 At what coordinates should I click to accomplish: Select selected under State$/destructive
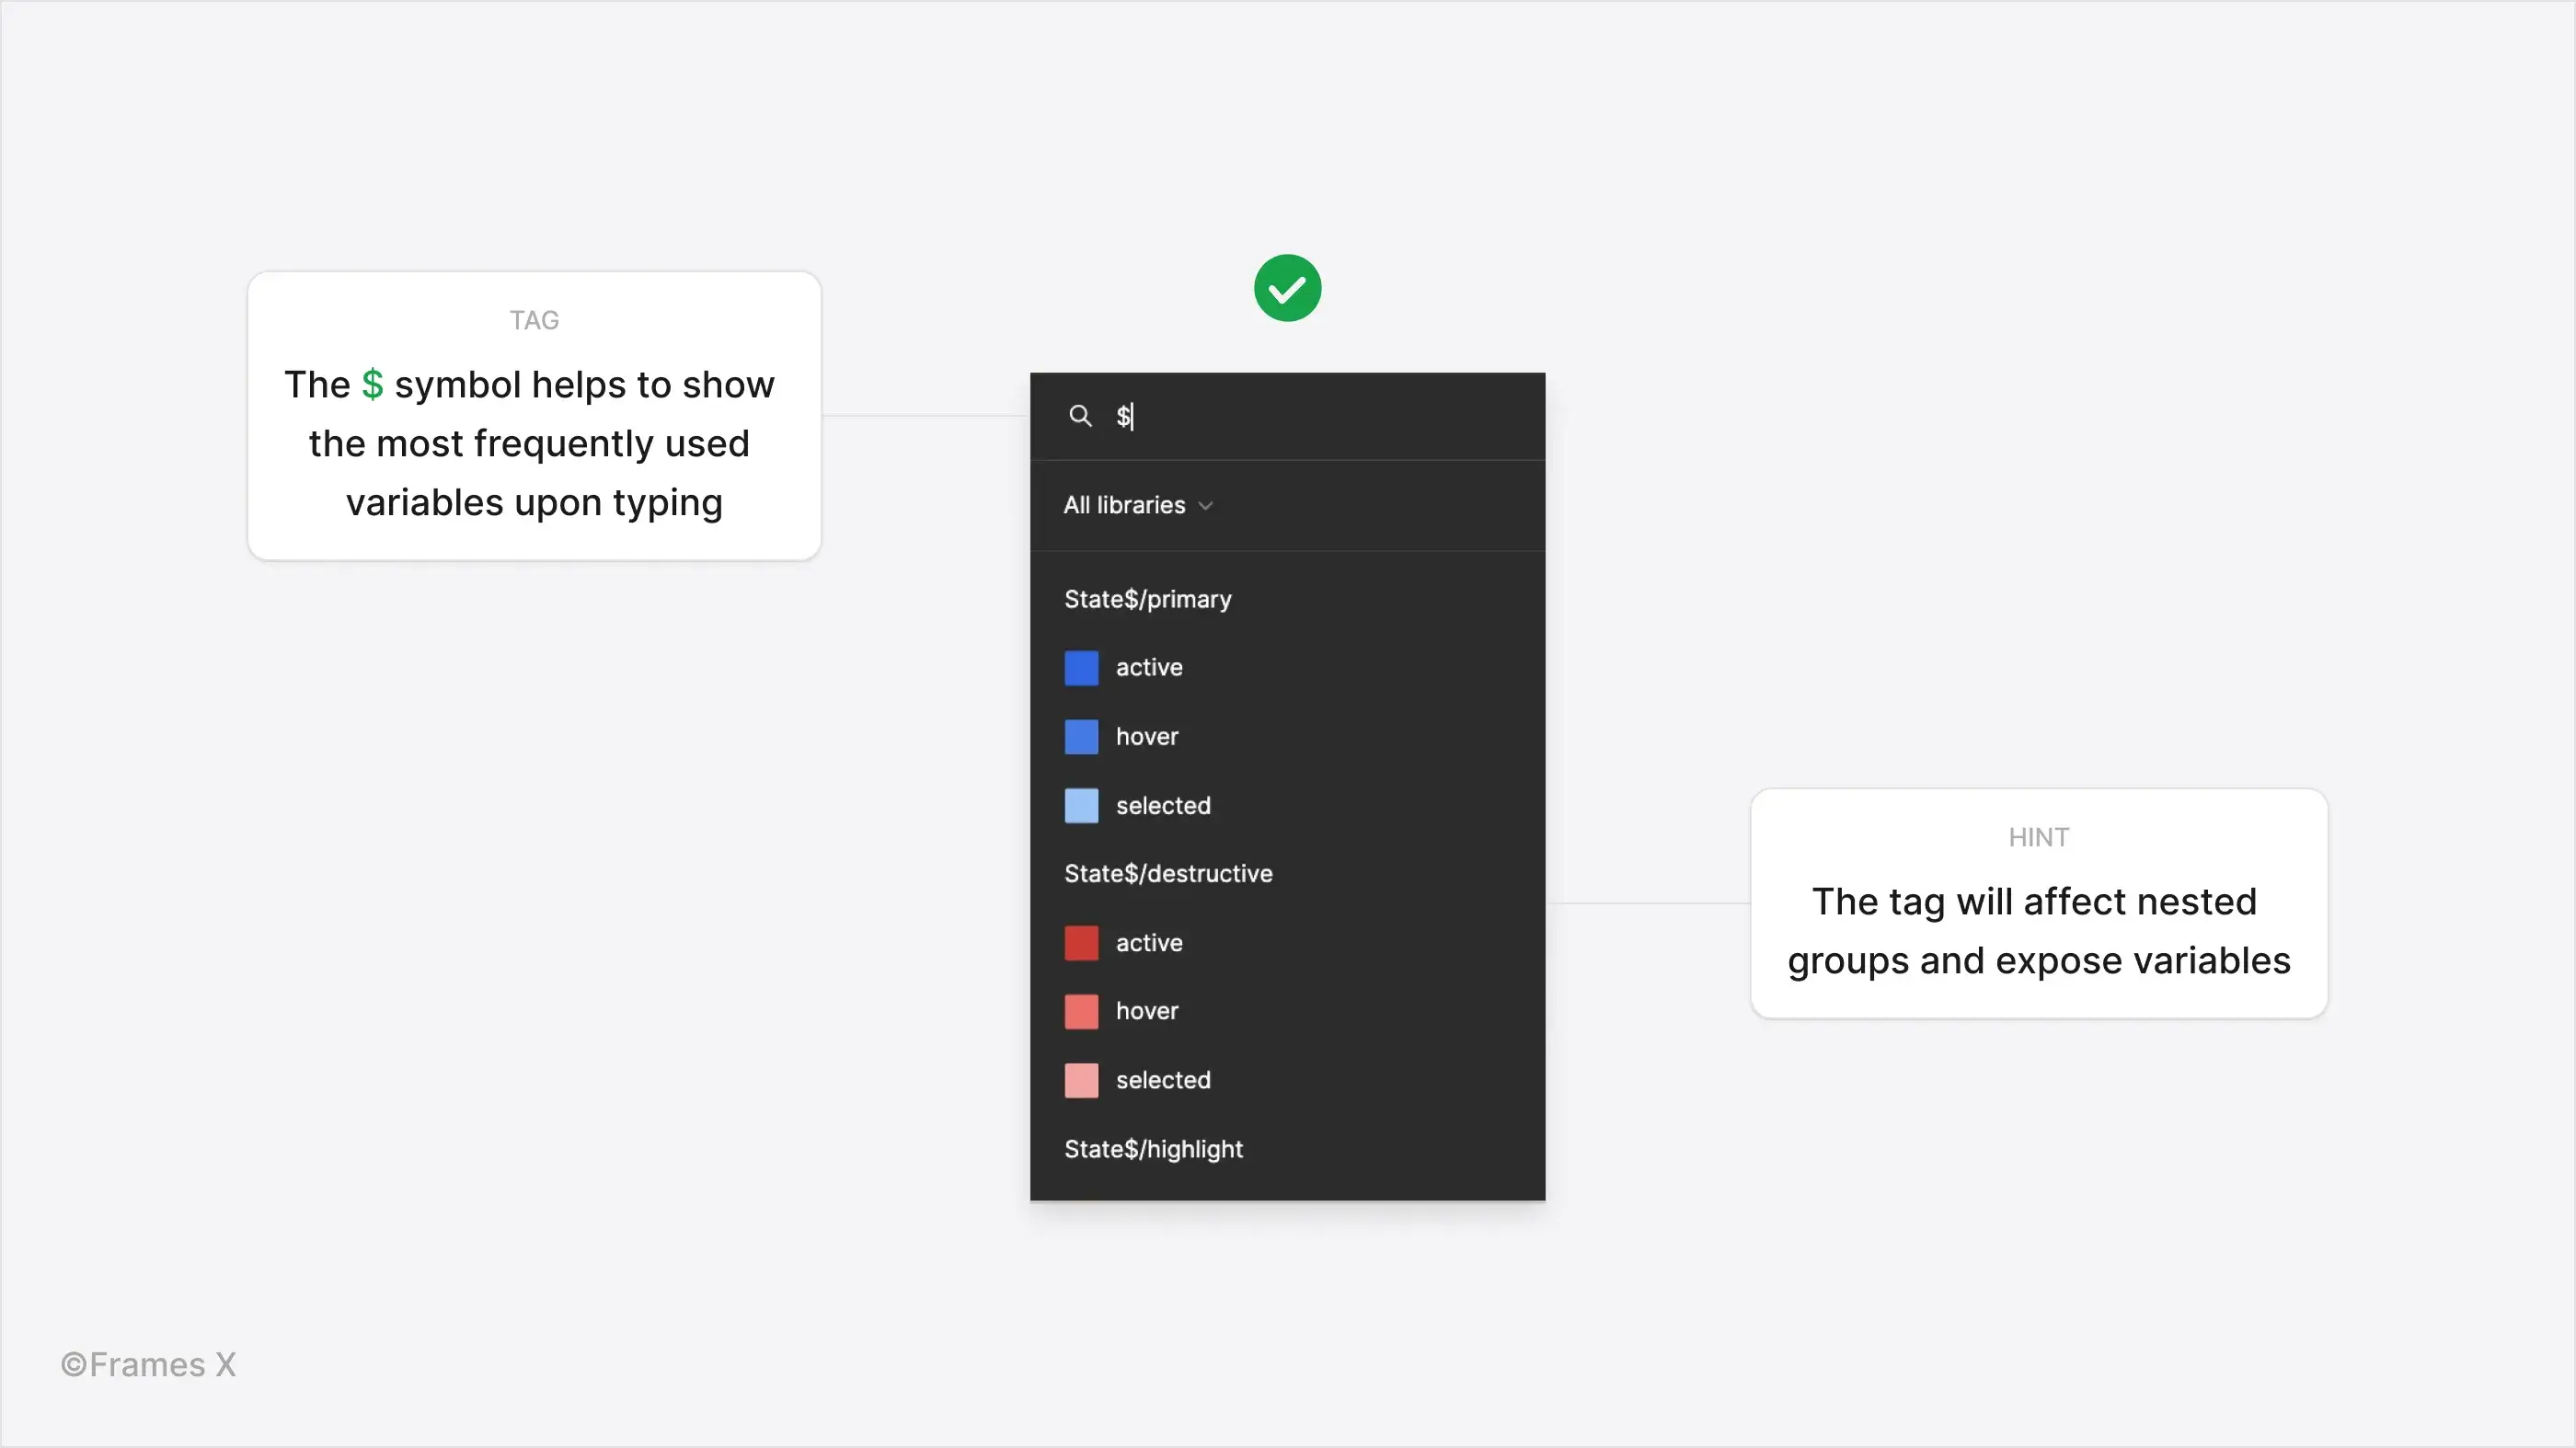pos(1164,1080)
